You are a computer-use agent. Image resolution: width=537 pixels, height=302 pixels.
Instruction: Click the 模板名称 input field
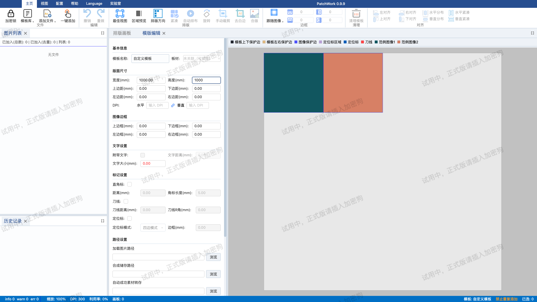coord(150,58)
